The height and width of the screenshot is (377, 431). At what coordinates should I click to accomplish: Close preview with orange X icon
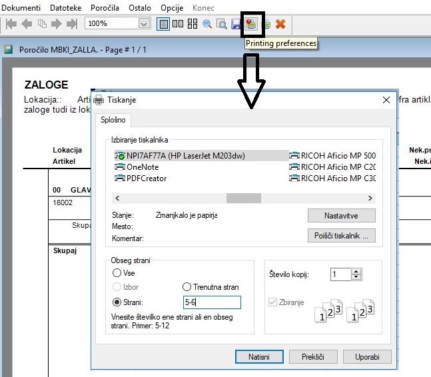[x=280, y=24]
